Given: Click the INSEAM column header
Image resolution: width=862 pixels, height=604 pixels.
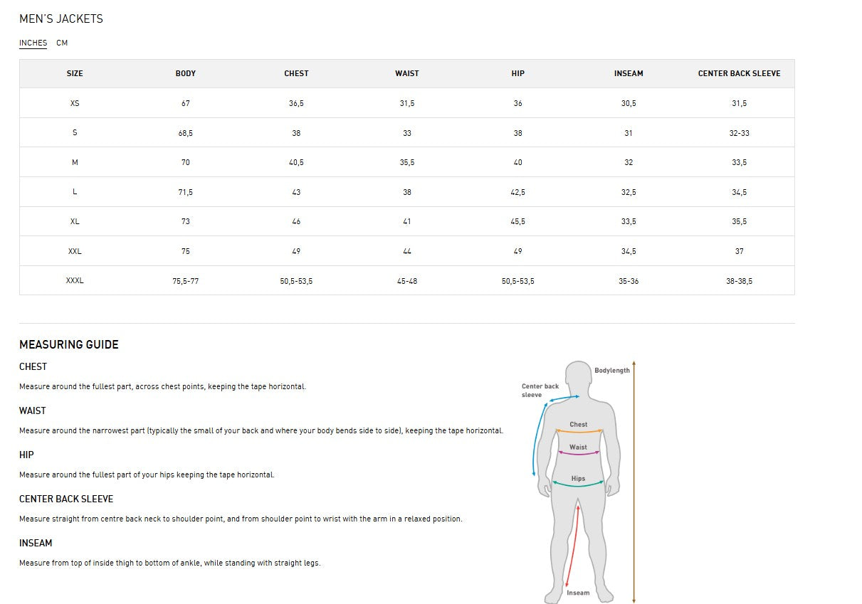Looking at the screenshot, I should pos(629,74).
